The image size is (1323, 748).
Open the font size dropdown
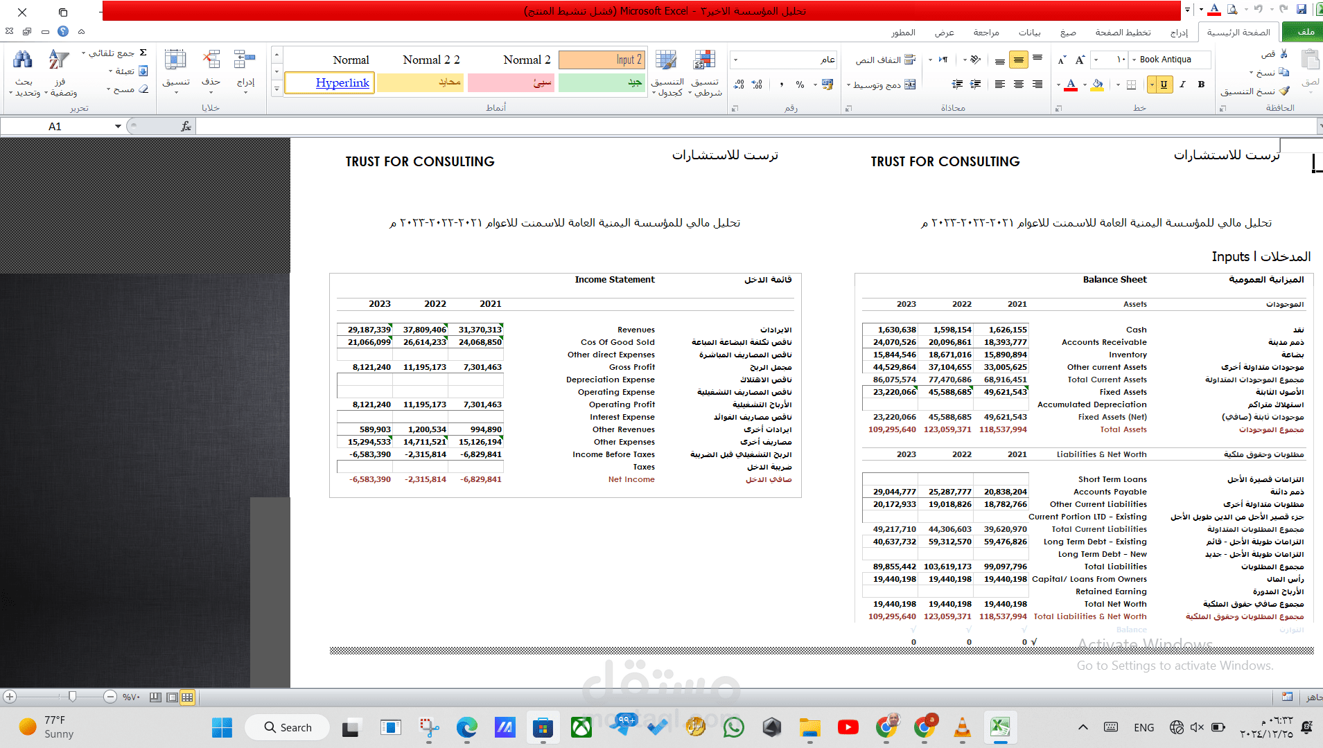coord(1096,60)
